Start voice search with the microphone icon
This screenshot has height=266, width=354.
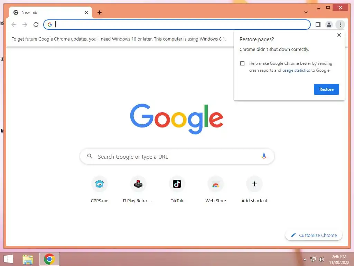point(264,156)
